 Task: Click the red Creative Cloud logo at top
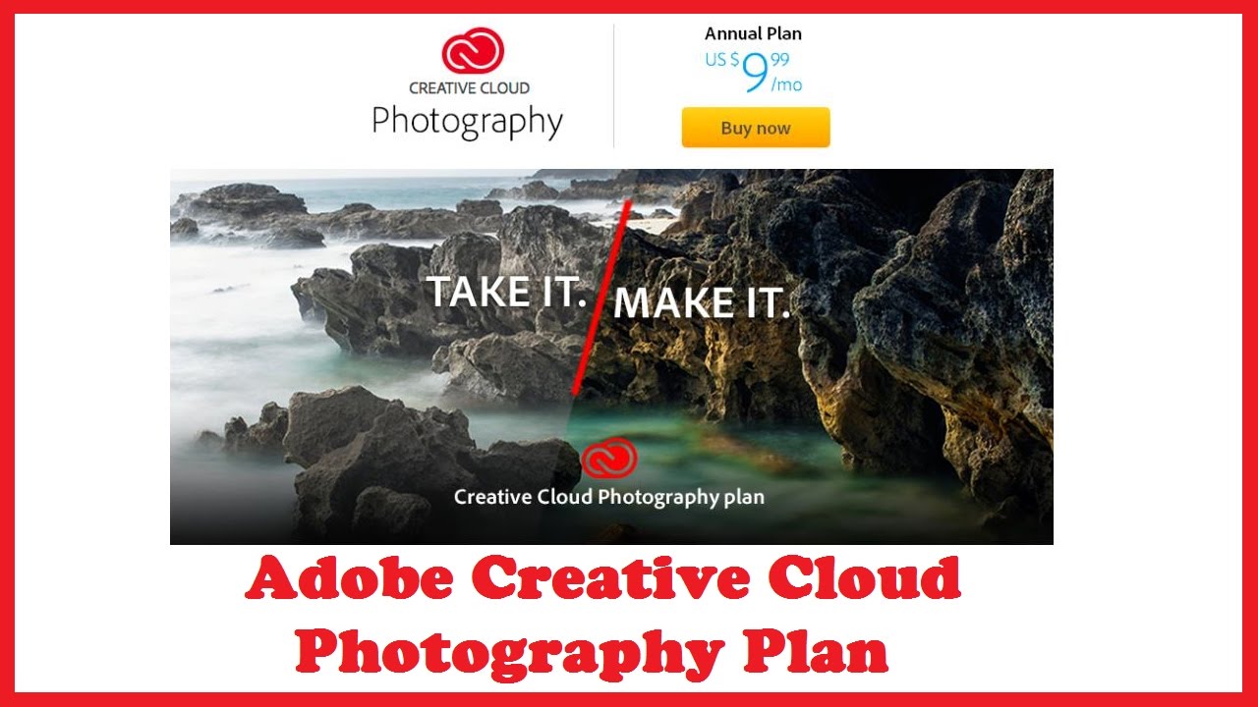[472, 51]
